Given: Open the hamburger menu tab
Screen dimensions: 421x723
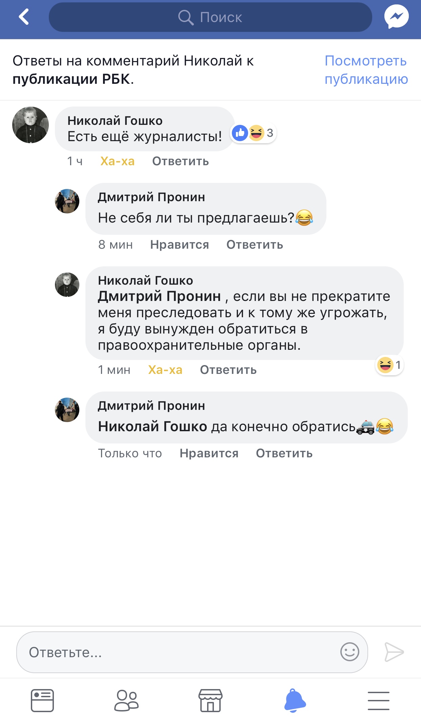Looking at the screenshot, I should click(x=379, y=700).
